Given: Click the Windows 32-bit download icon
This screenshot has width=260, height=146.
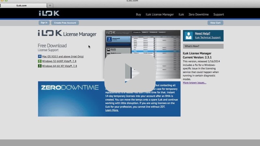Looking at the screenshot, I should (40, 61).
